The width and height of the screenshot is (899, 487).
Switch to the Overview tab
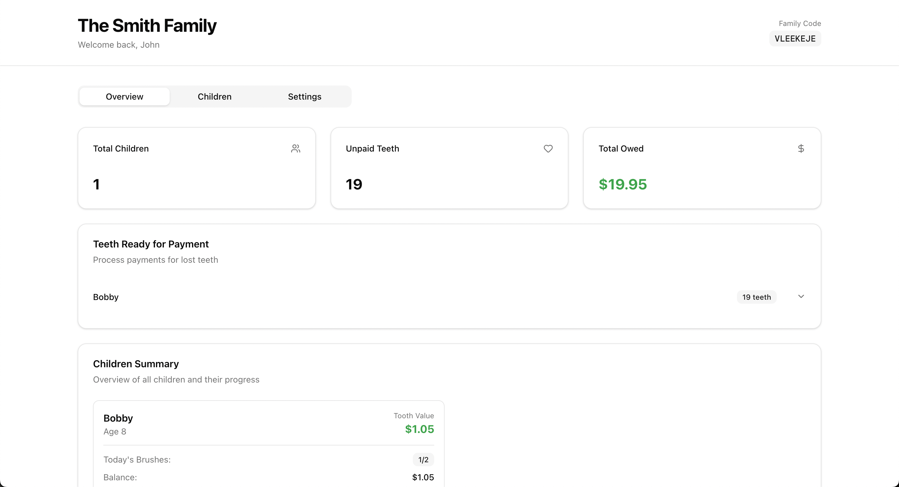point(124,97)
